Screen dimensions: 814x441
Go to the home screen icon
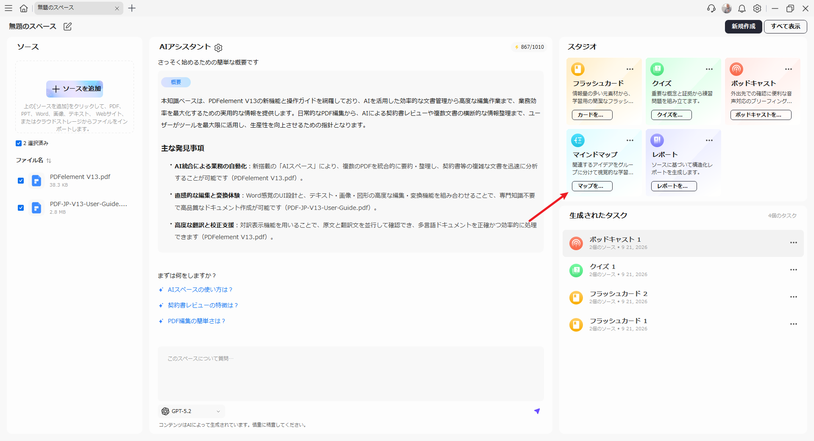click(24, 8)
